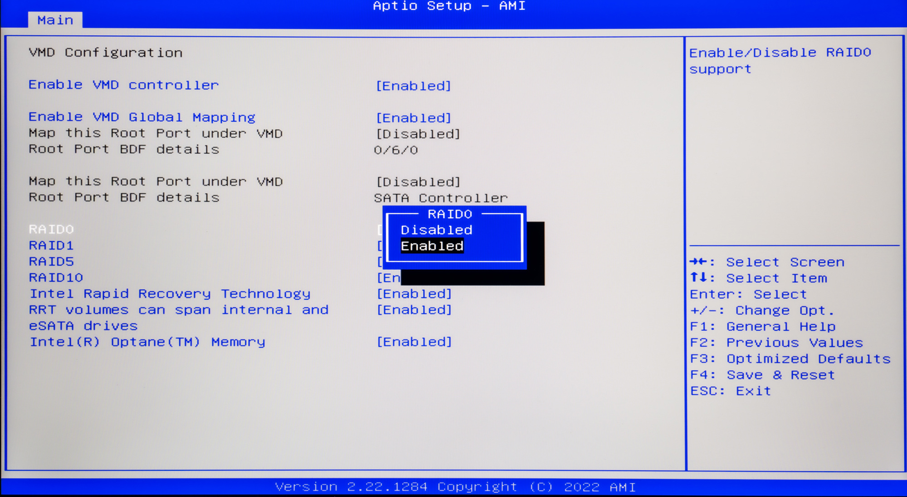This screenshot has width=907, height=497.
Task: Toggle Intel Optane Memory Enabled value
Action: pos(414,342)
